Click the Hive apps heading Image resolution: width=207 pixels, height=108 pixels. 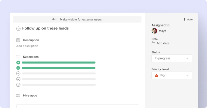coord(30,95)
